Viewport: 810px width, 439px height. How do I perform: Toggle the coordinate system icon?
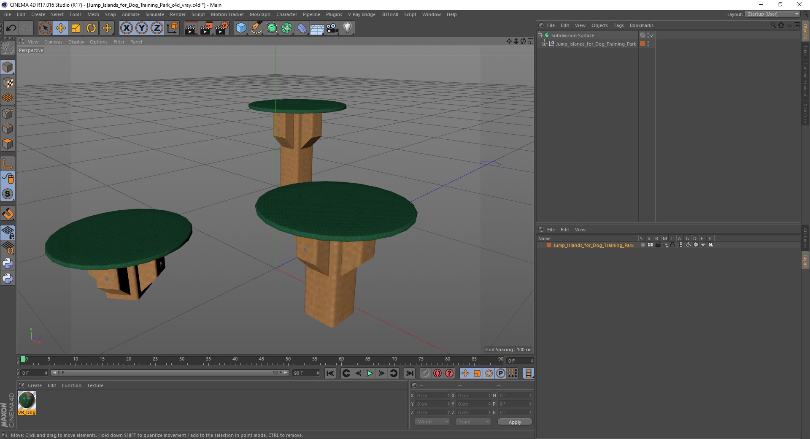[x=173, y=28]
